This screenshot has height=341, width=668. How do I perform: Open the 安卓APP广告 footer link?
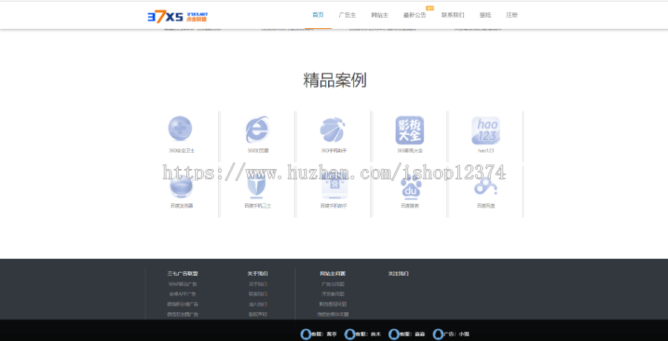tap(183, 294)
